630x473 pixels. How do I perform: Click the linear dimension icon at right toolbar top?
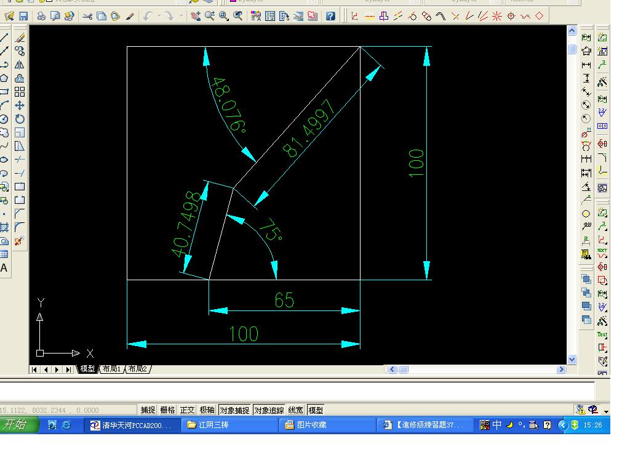[586, 38]
